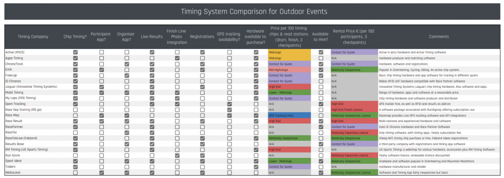Click the Timing Company column header
504x178 pixels.
(33, 36)
